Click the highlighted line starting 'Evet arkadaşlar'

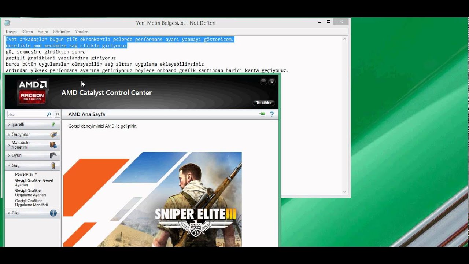coord(120,39)
